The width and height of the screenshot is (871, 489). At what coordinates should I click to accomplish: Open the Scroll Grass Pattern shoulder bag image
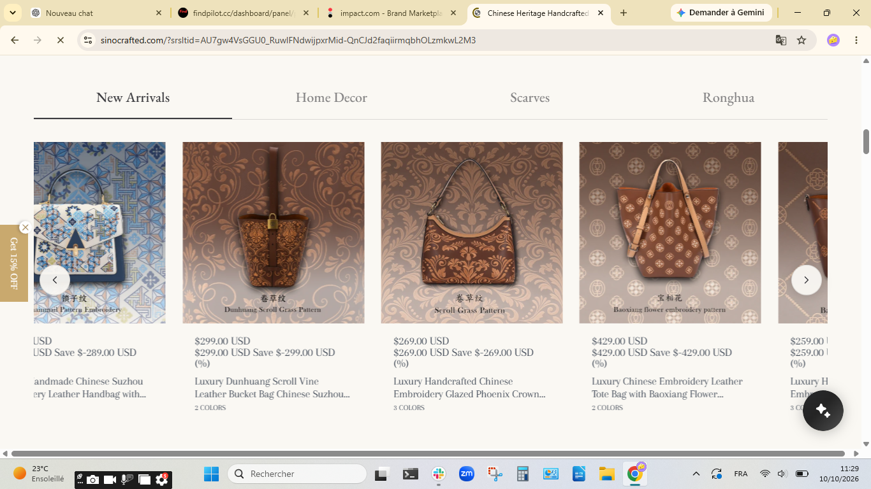472,232
